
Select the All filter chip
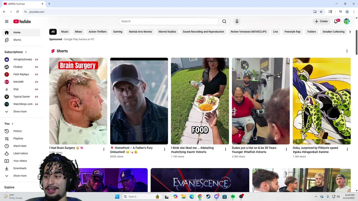pyautogui.click(x=53, y=32)
